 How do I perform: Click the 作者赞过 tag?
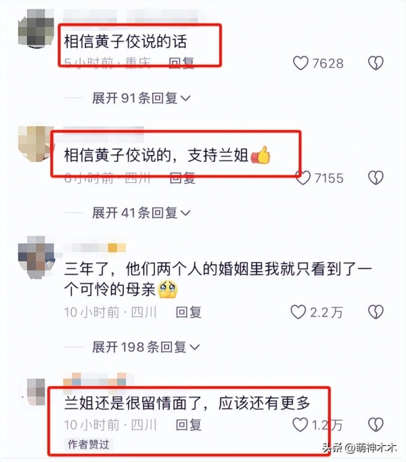[89, 444]
